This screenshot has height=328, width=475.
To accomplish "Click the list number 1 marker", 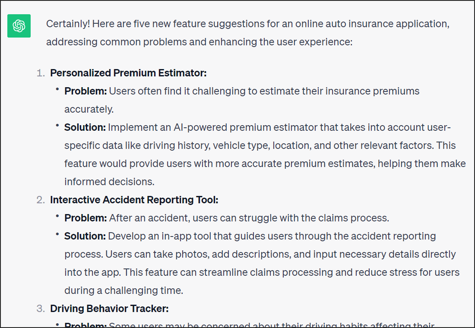I will point(41,73).
